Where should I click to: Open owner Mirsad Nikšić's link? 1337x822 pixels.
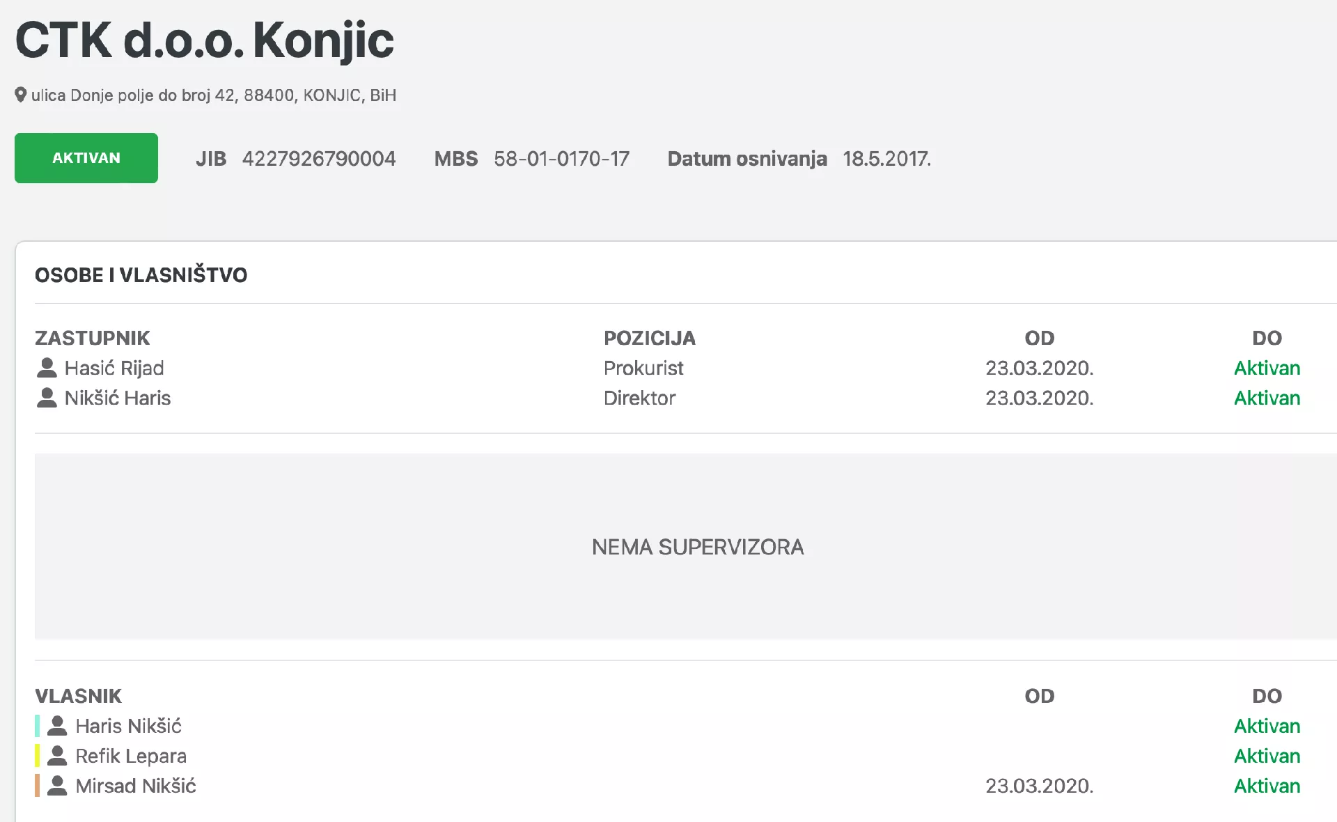(x=136, y=786)
